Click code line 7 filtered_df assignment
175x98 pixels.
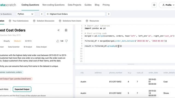[x=126, y=41]
